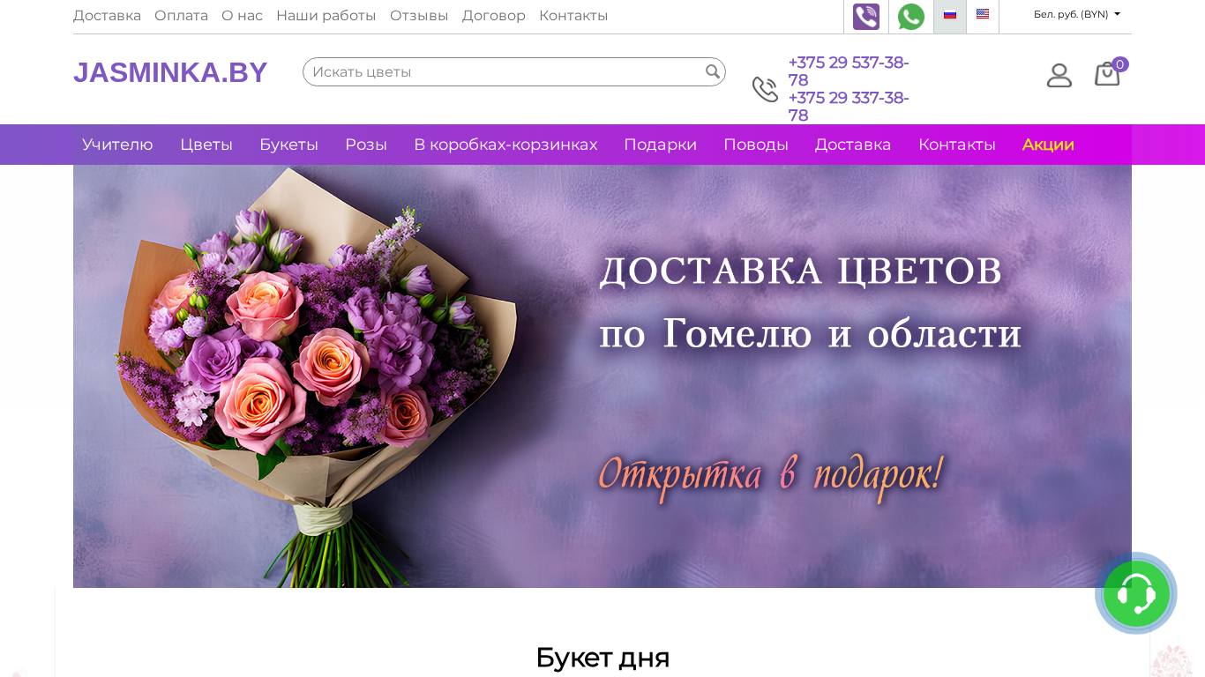Click the search magnifier icon
Image resolution: width=1205 pixels, height=677 pixels.
click(x=713, y=71)
